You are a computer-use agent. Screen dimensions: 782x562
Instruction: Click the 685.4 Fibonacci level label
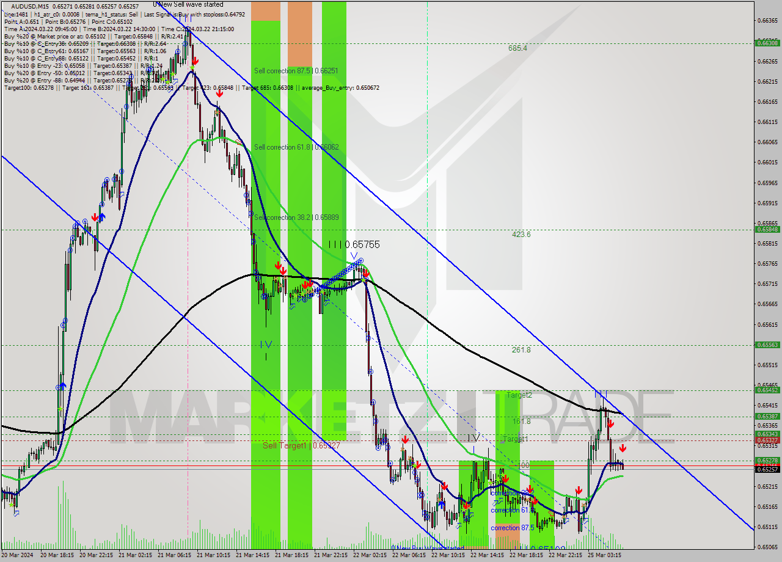click(518, 48)
